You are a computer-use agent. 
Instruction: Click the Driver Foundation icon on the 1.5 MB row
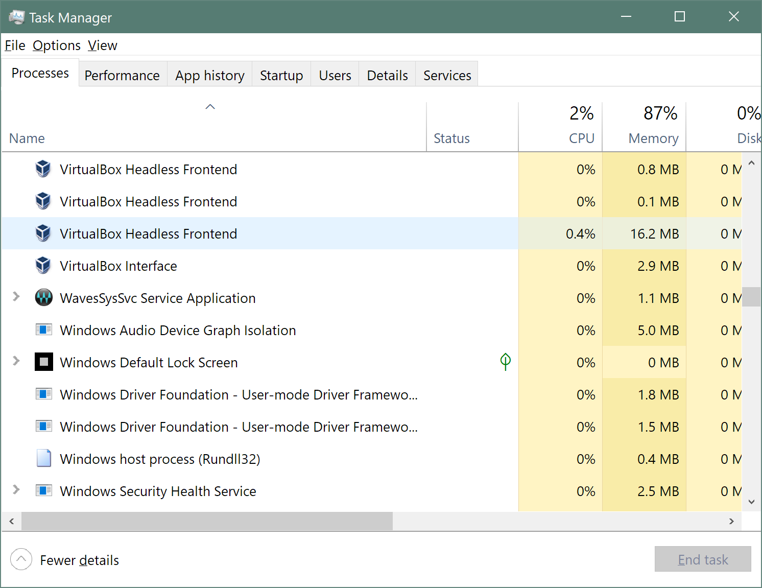coord(44,426)
